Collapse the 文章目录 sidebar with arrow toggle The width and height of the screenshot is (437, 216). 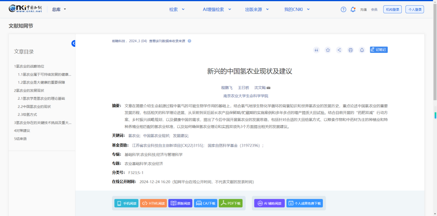(74, 44)
